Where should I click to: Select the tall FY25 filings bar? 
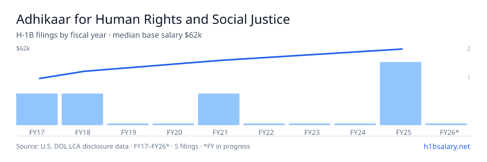coord(401,94)
